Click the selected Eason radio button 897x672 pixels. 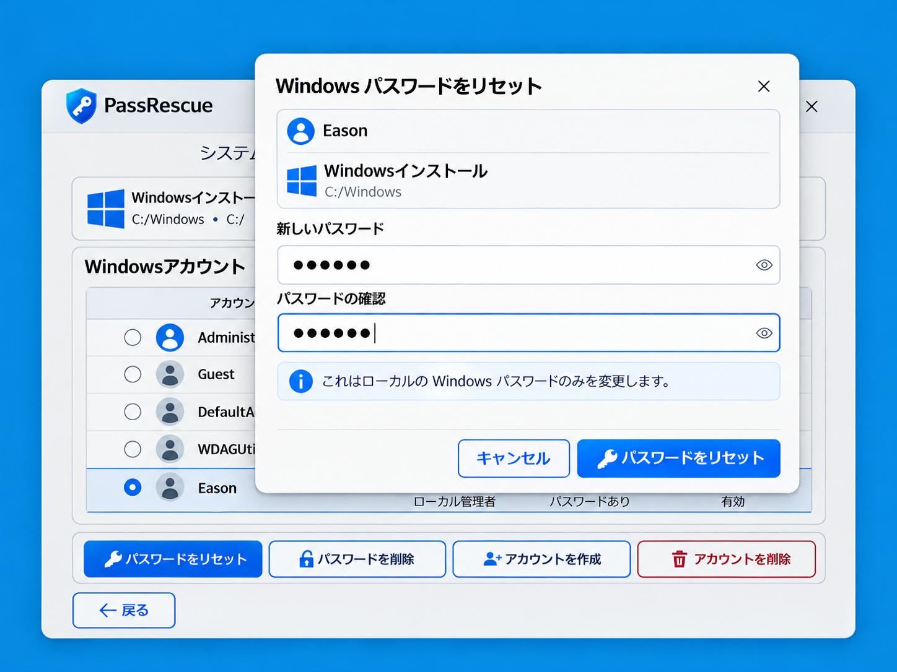coord(133,488)
